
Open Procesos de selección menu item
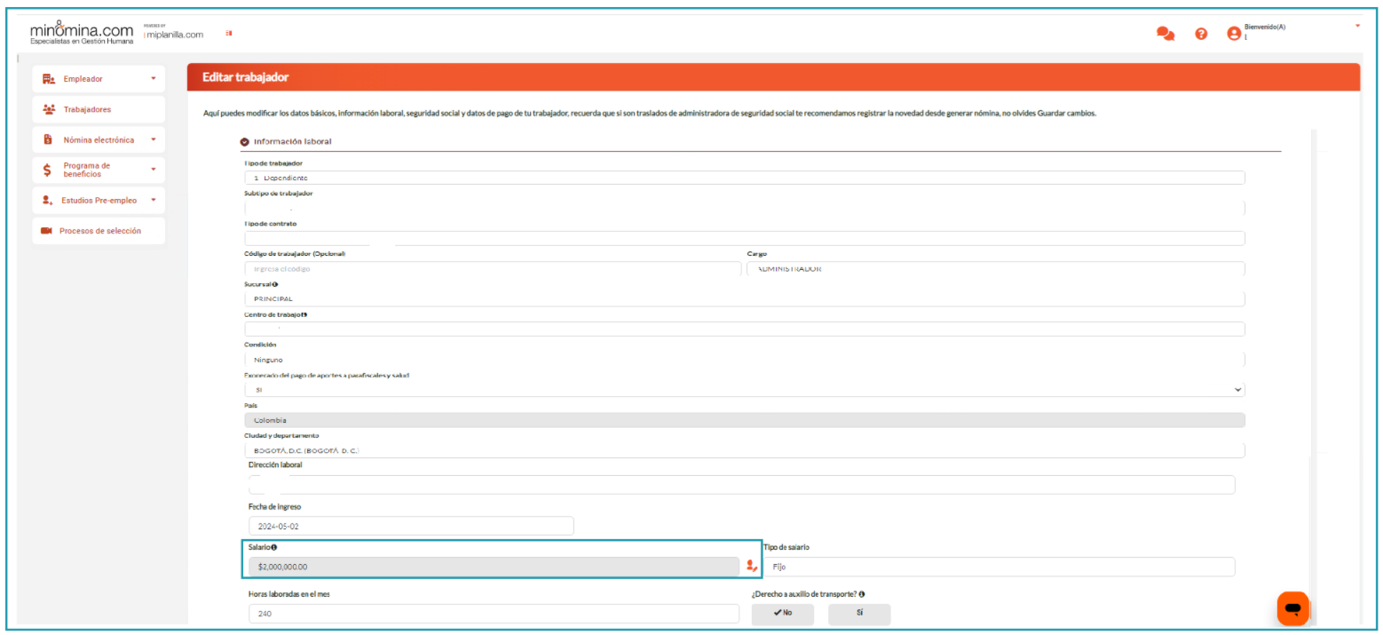[x=99, y=231]
